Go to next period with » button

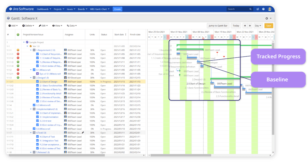click(250, 26)
